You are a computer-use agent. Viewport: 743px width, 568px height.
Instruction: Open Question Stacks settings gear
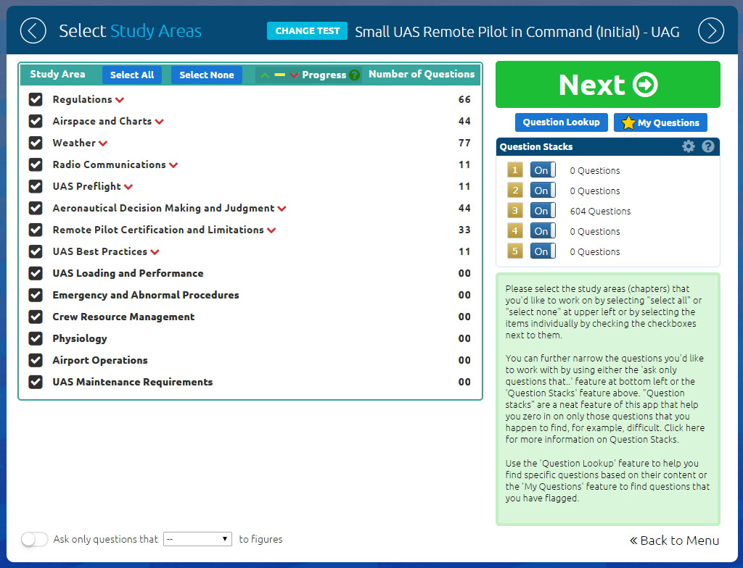[x=689, y=146]
